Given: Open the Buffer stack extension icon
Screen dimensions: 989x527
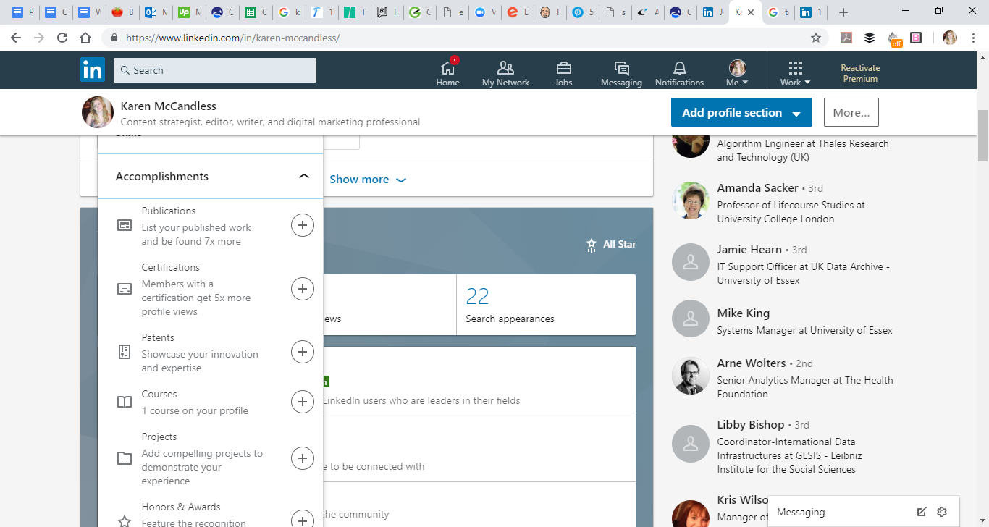Looking at the screenshot, I should (x=870, y=38).
